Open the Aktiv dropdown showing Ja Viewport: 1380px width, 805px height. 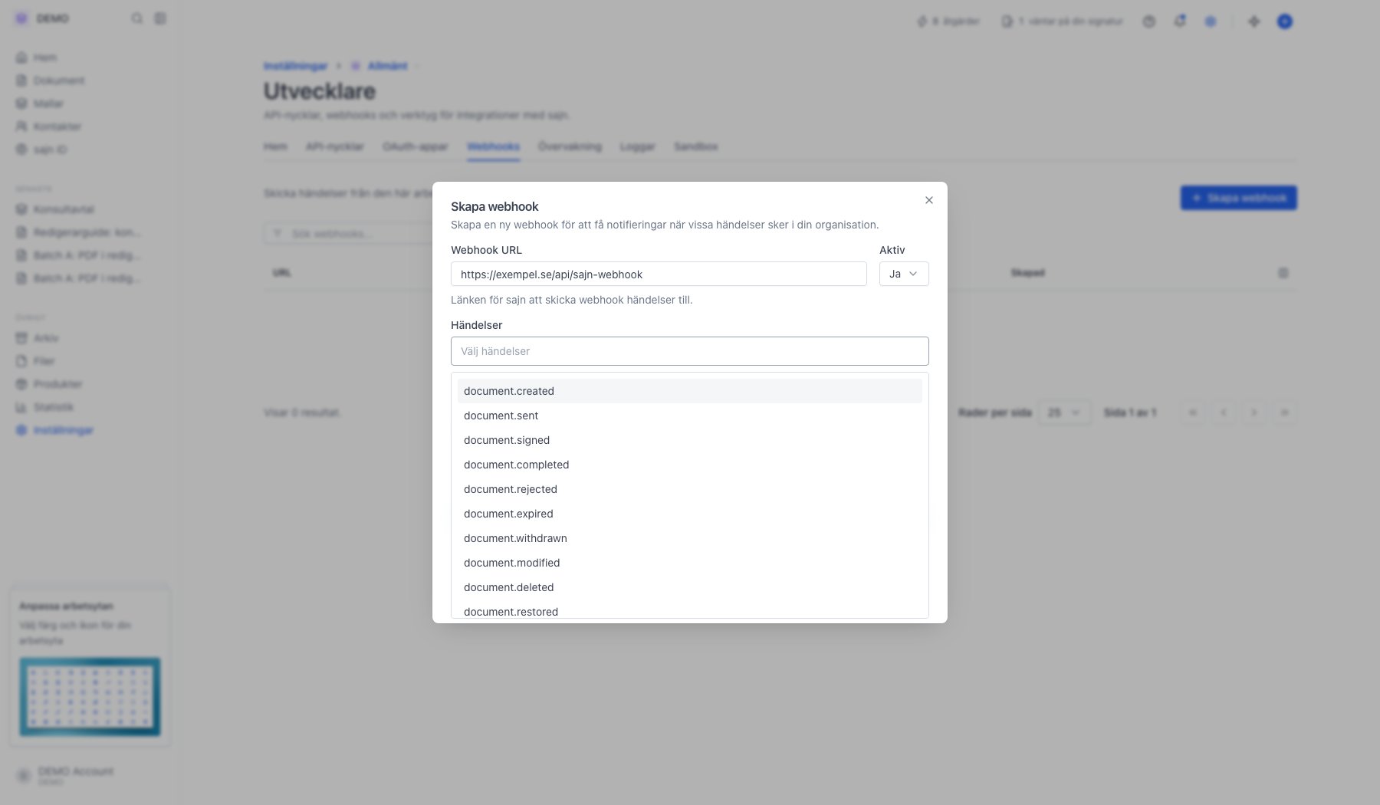coord(904,274)
